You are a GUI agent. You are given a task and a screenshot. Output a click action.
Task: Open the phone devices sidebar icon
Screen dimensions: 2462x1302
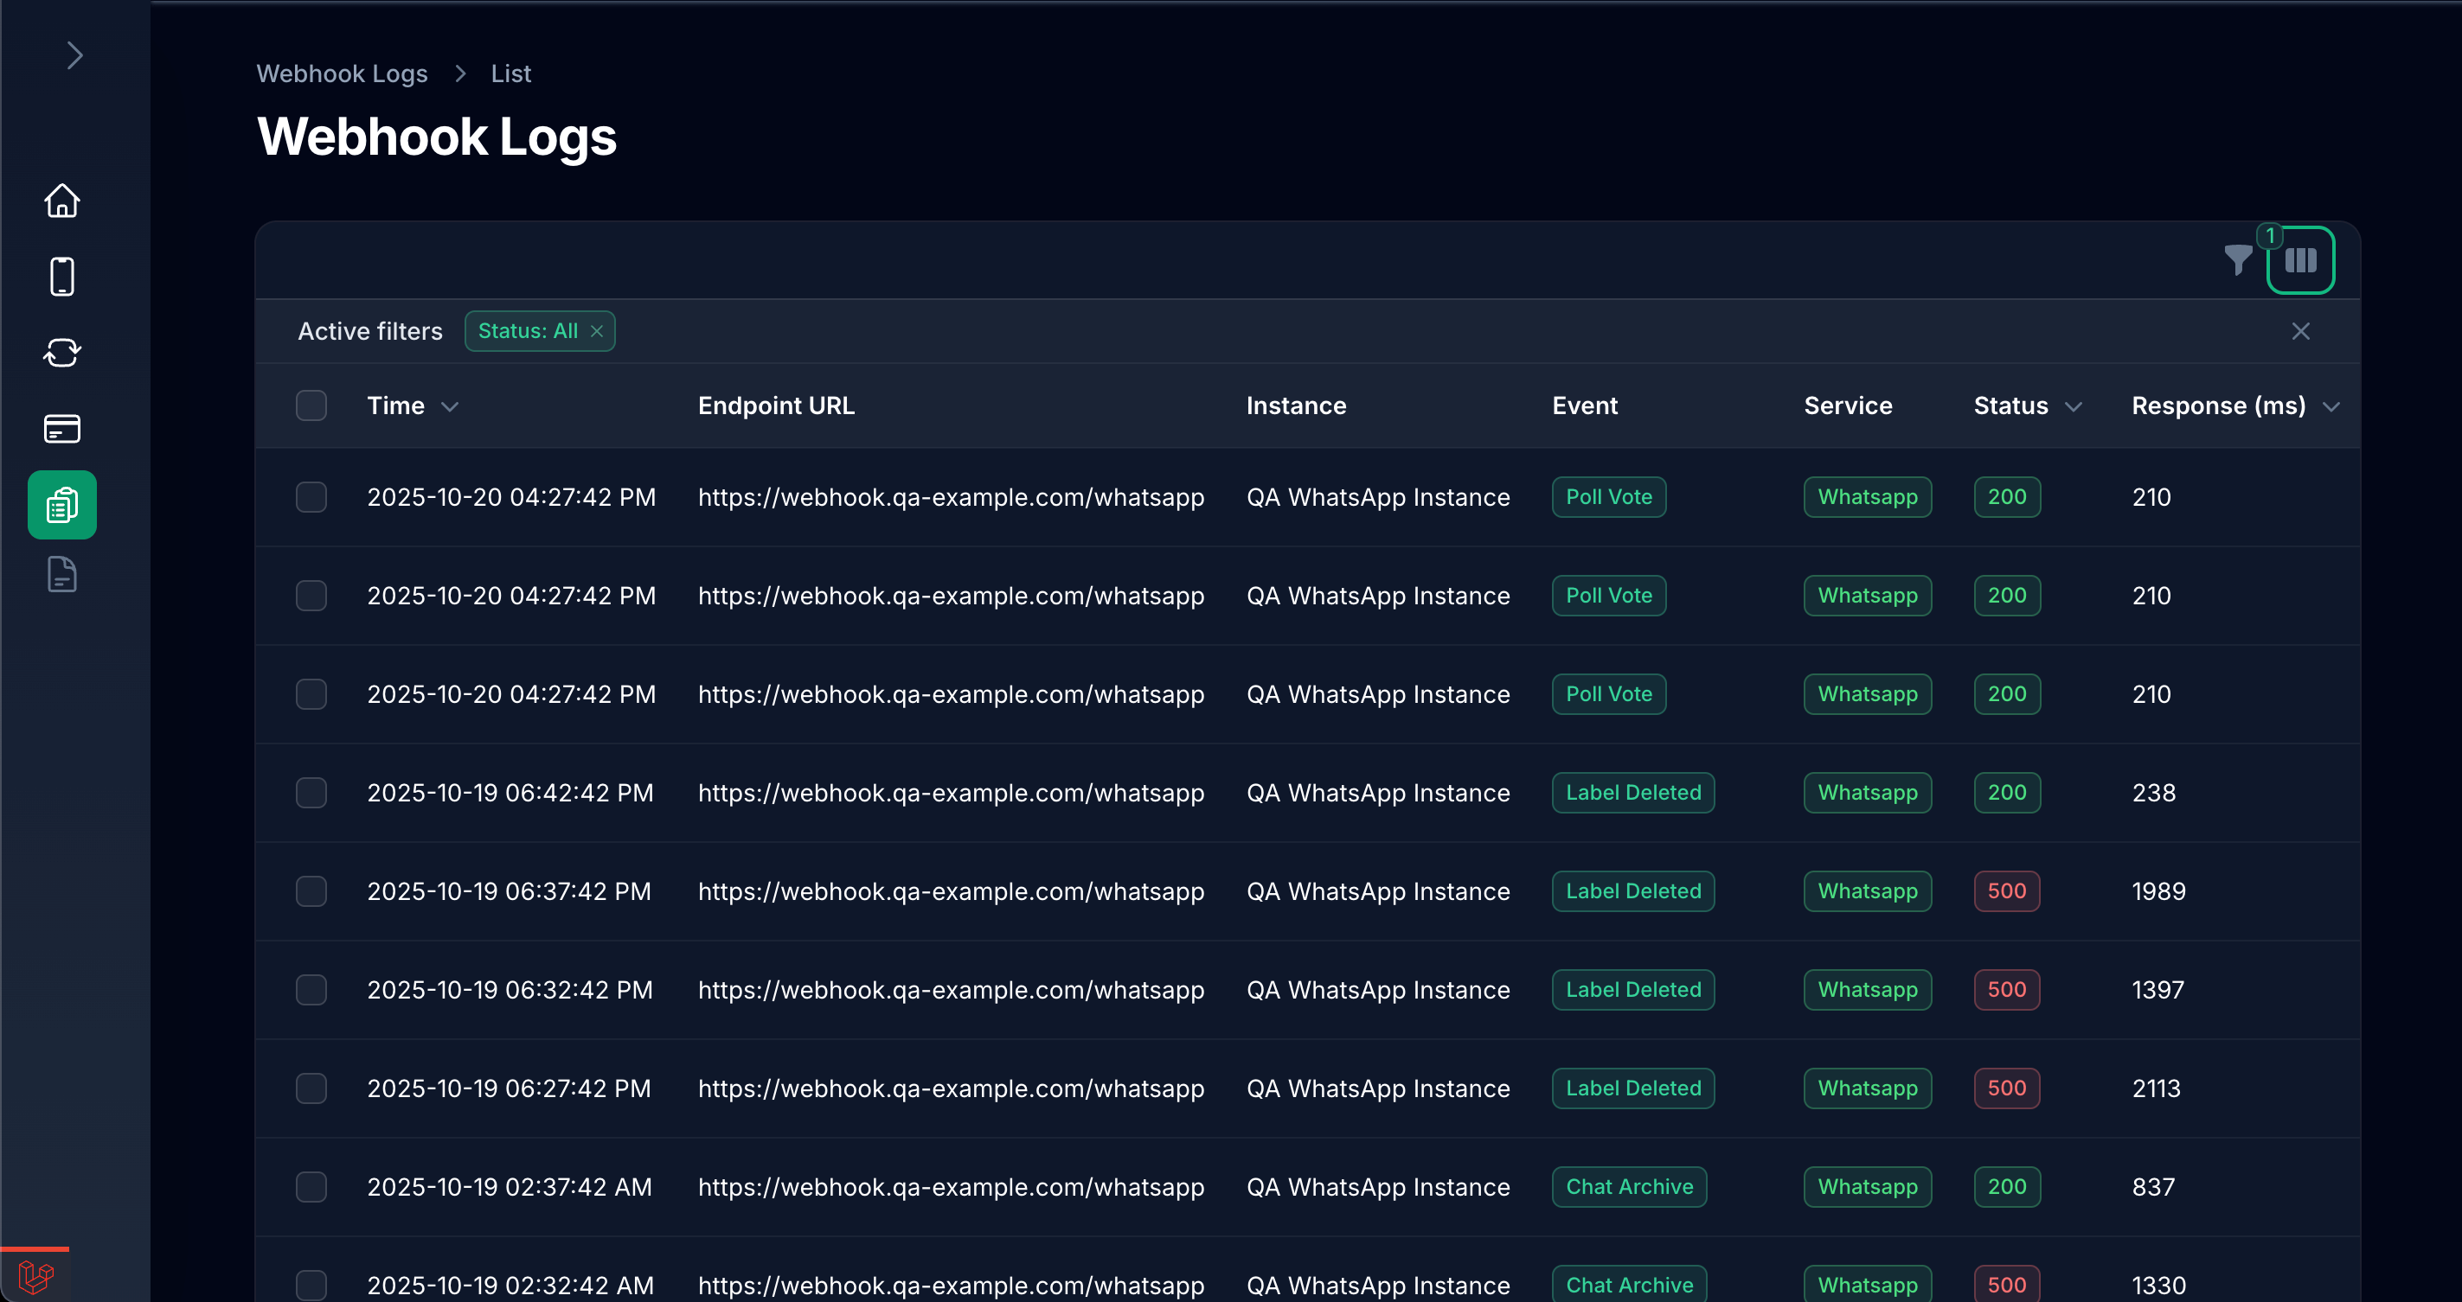[62, 277]
